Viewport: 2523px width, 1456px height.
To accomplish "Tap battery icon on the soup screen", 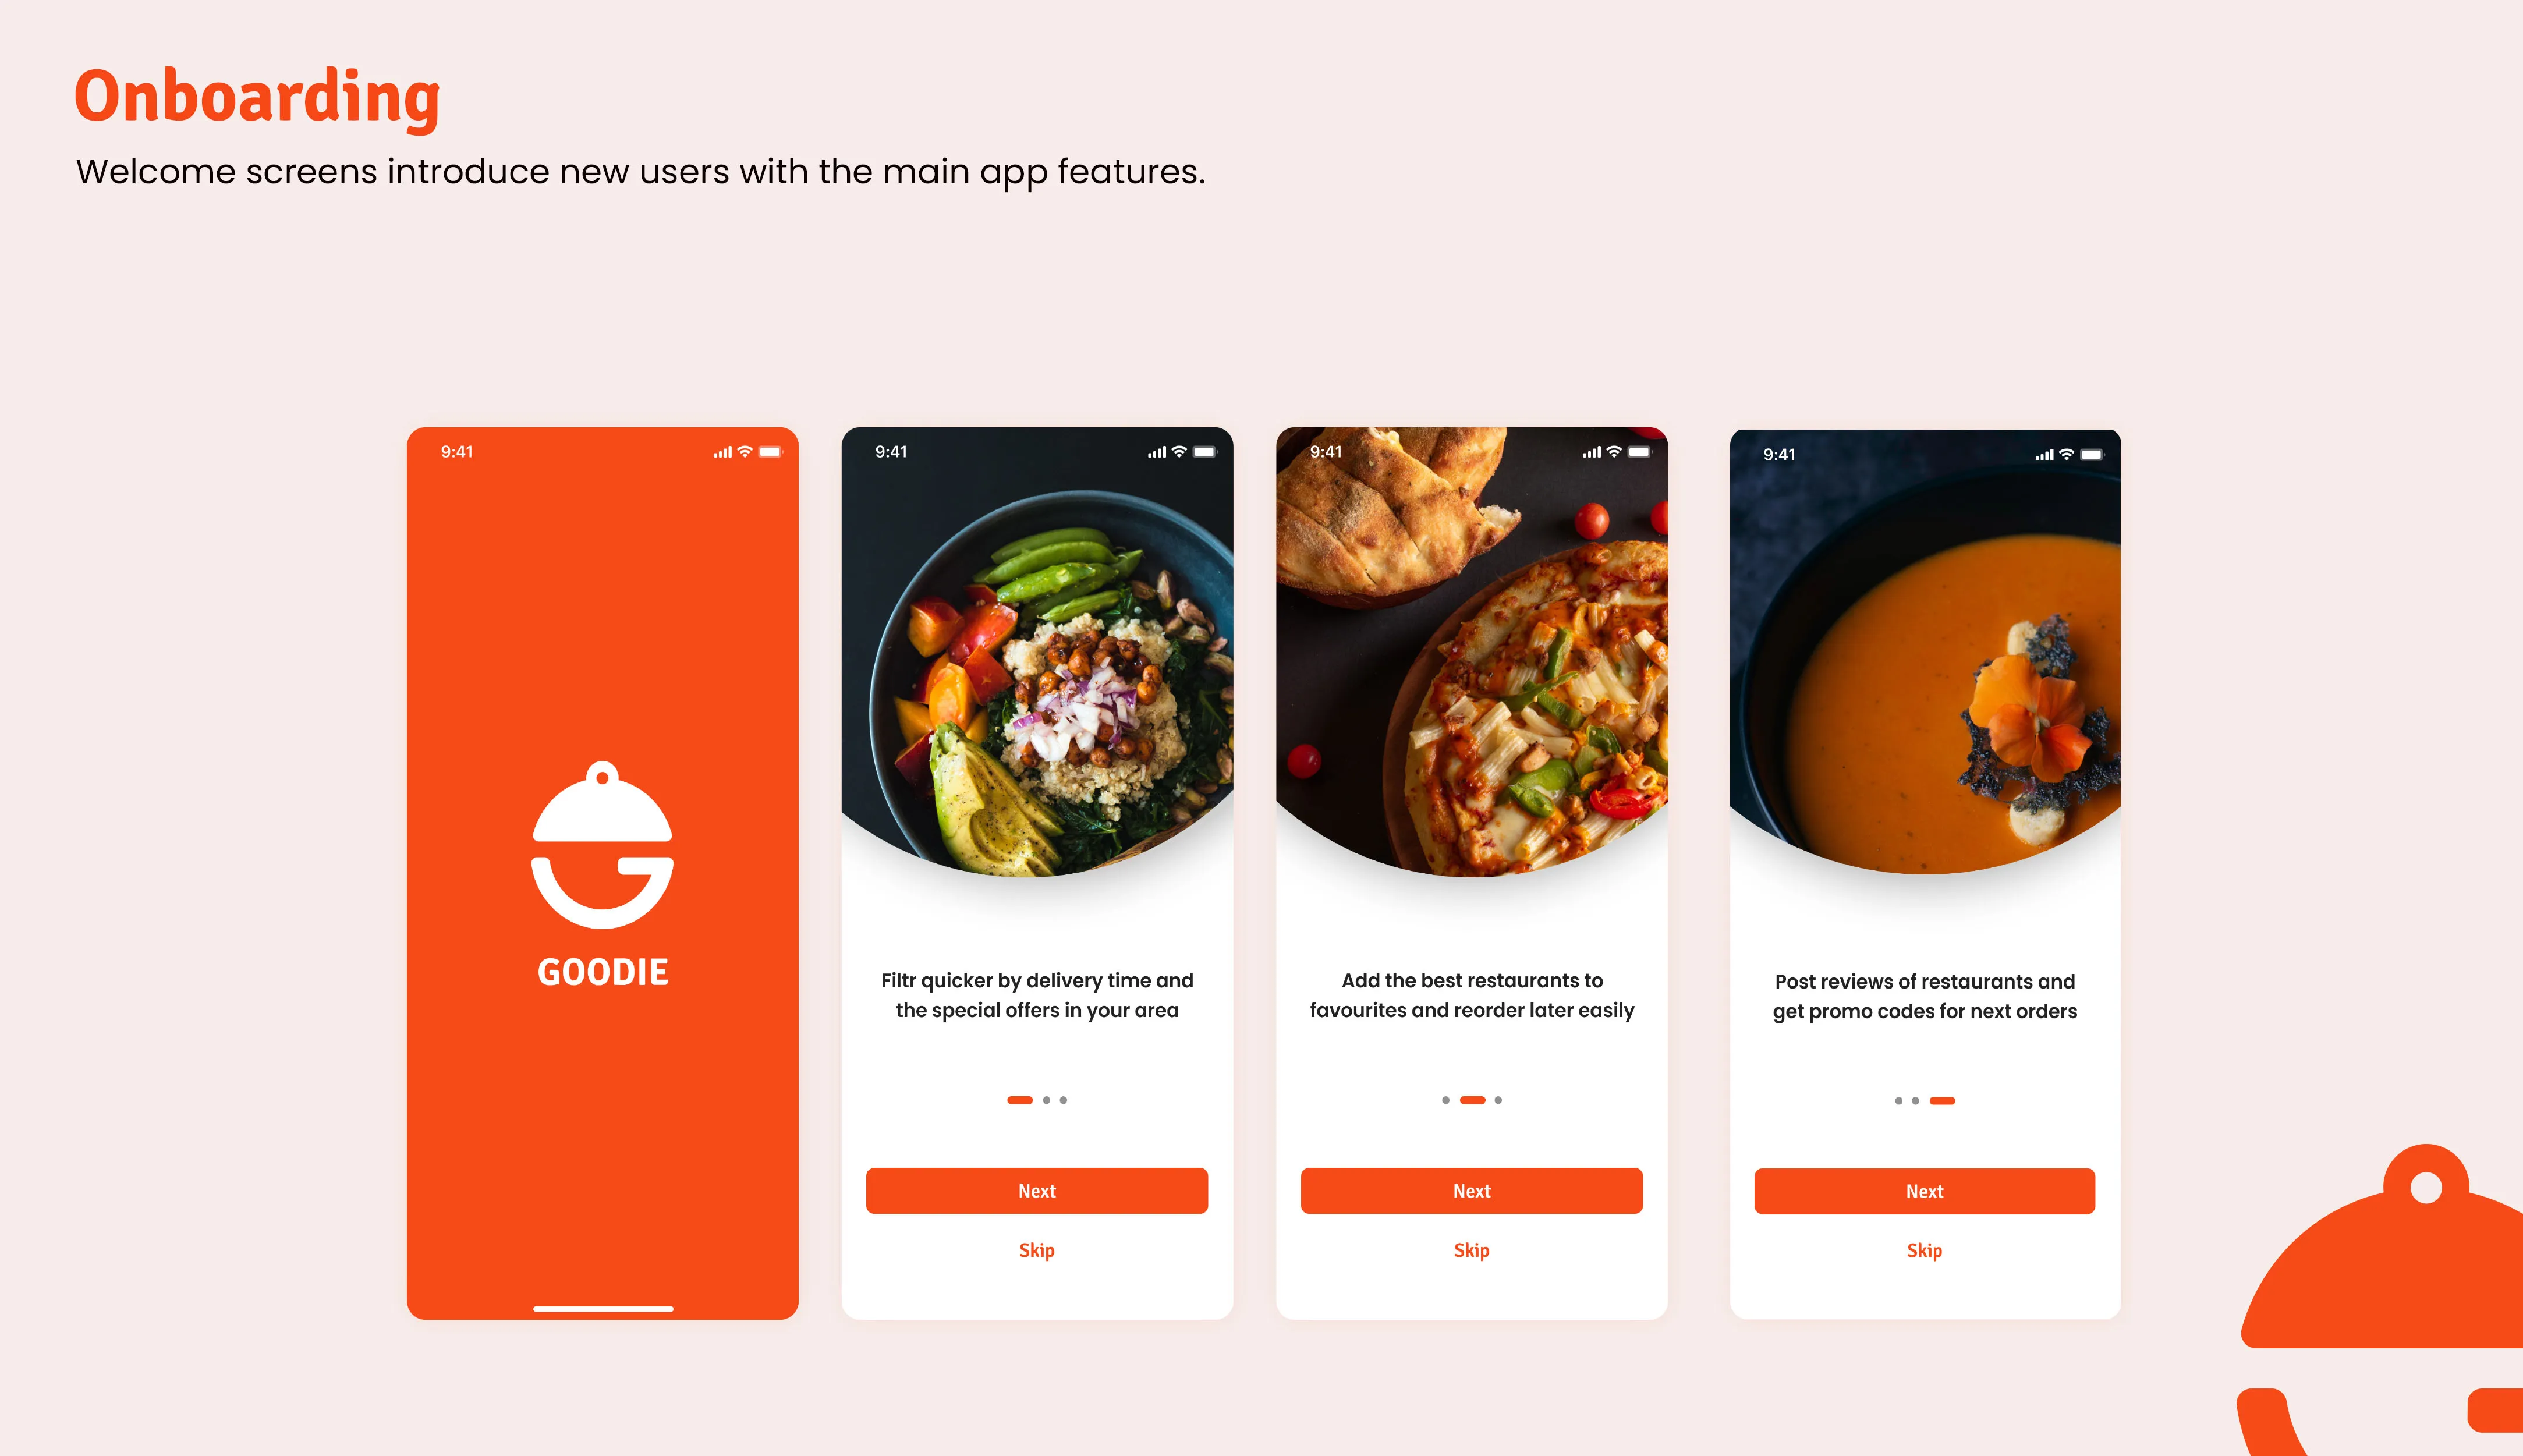I will pyautogui.click(x=2092, y=455).
